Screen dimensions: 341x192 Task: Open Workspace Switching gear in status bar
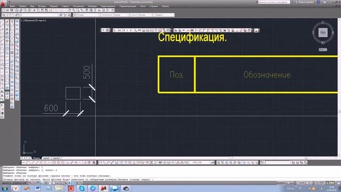tap(316, 183)
